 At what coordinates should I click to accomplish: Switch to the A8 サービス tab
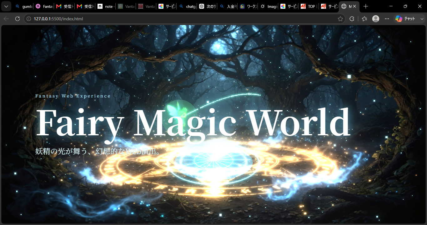coord(329,6)
